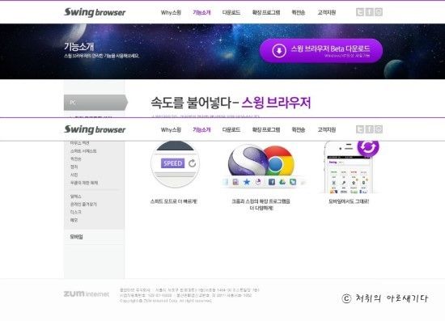
Task: Open 퀵전송 in the topmost header menu
Action: tap(299, 12)
